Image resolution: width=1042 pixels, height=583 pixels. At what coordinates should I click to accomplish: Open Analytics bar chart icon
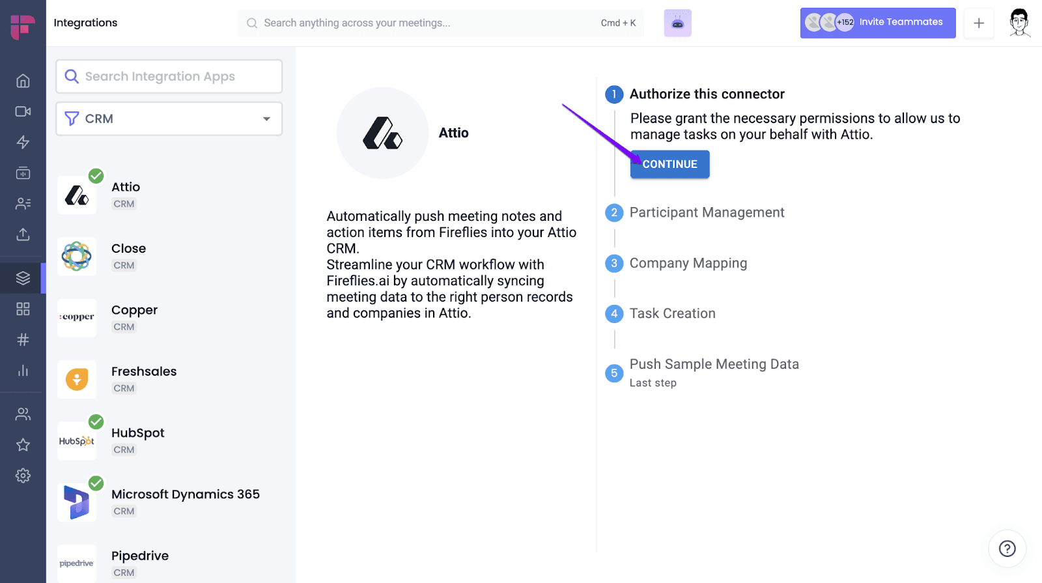pos(23,371)
